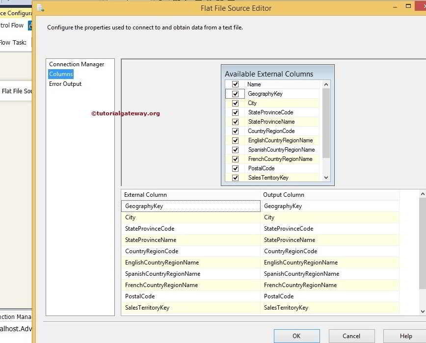Uncheck the EnglishCountryRegionName checkbox
This screenshot has height=343, width=426.
click(x=235, y=140)
